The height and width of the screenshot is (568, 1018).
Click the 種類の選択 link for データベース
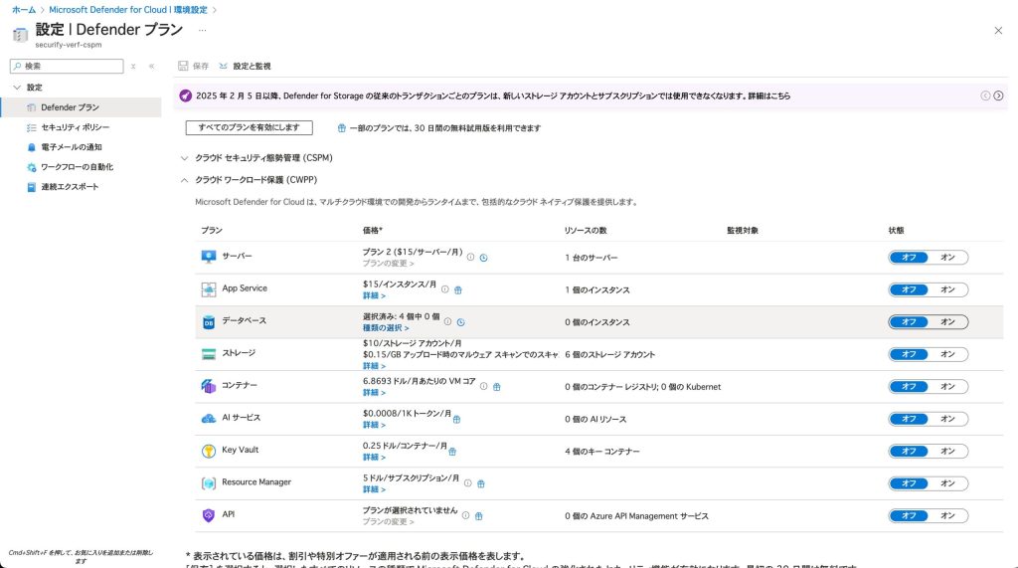[386, 328]
